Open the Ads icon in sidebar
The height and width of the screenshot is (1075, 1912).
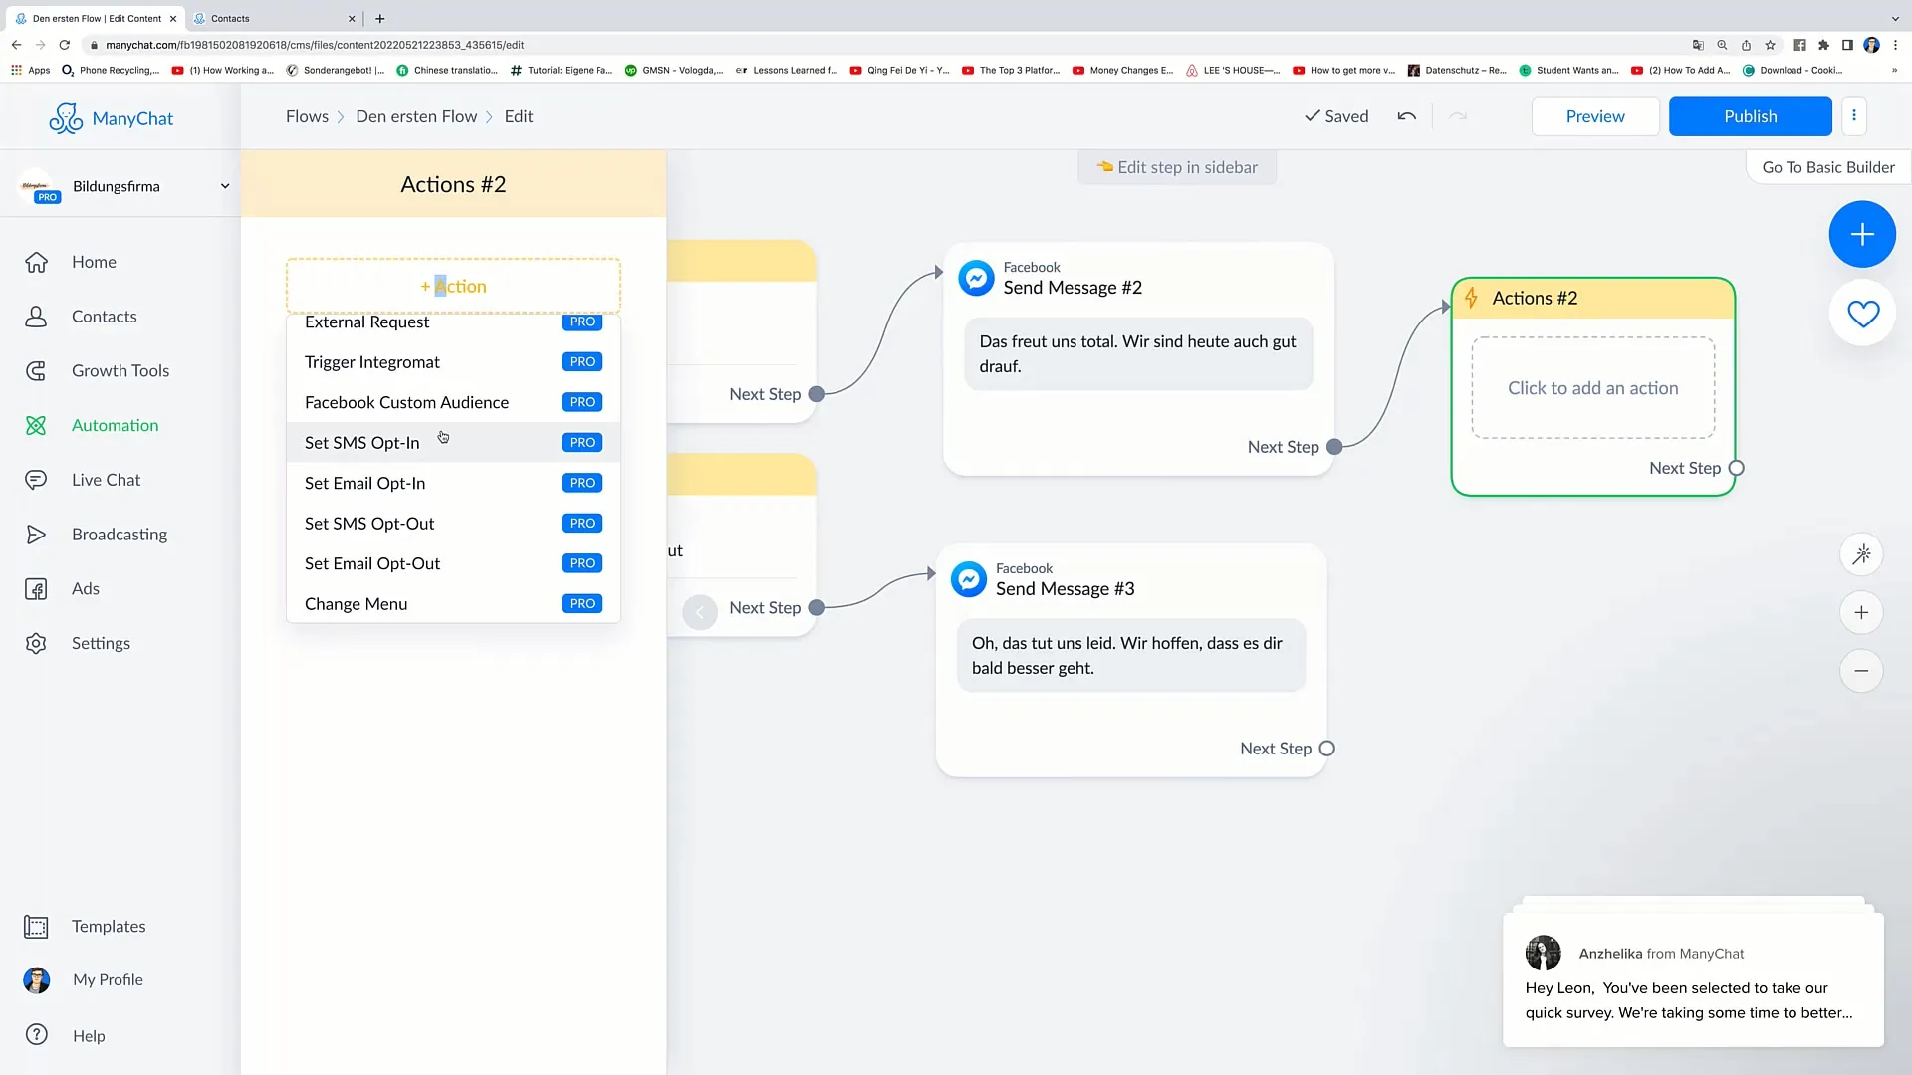point(36,589)
